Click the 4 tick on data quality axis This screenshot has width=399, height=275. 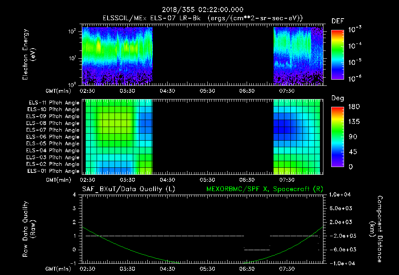[x=74, y=195]
